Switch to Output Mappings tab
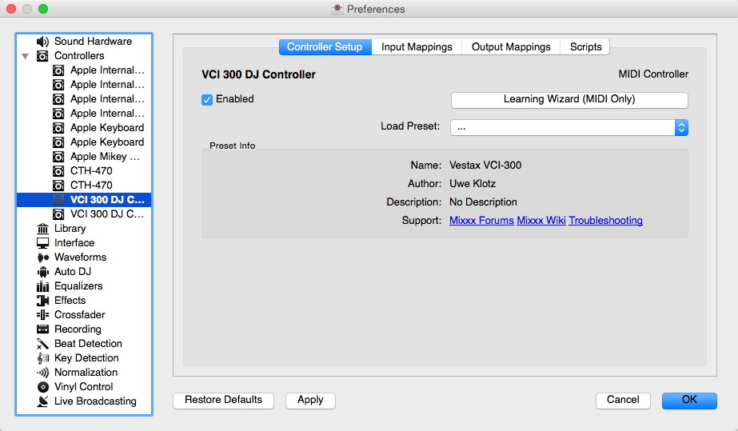Image resolution: width=738 pixels, height=431 pixels. pyautogui.click(x=511, y=47)
